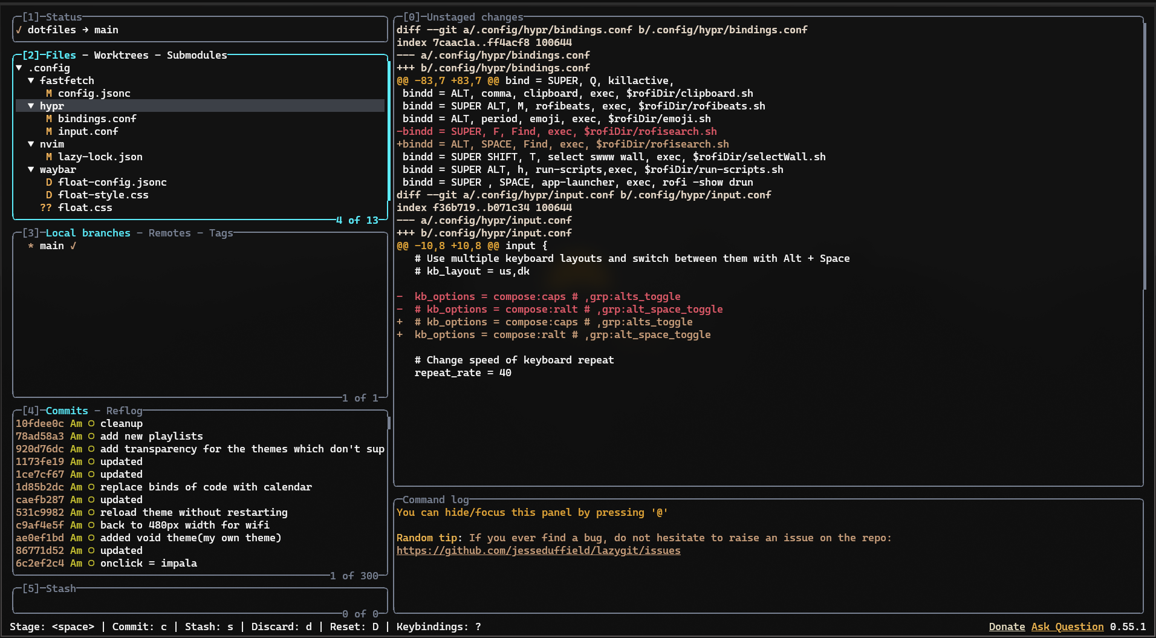The width and height of the screenshot is (1156, 638).
Task: Switch to the Tags tab
Action: point(221,233)
